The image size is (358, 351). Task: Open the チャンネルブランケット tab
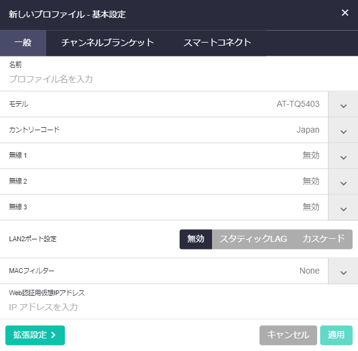pos(108,43)
